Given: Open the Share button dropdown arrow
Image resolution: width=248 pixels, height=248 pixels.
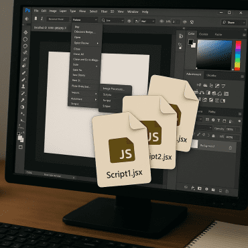Looking at the screenshot, I should click(244, 23).
